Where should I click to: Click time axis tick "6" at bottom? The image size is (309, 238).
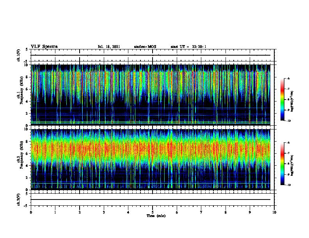[177, 212]
